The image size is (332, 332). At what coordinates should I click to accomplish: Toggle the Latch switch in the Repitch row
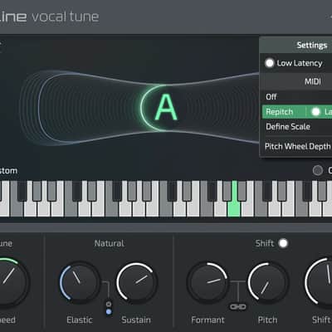pyautogui.click(x=315, y=112)
